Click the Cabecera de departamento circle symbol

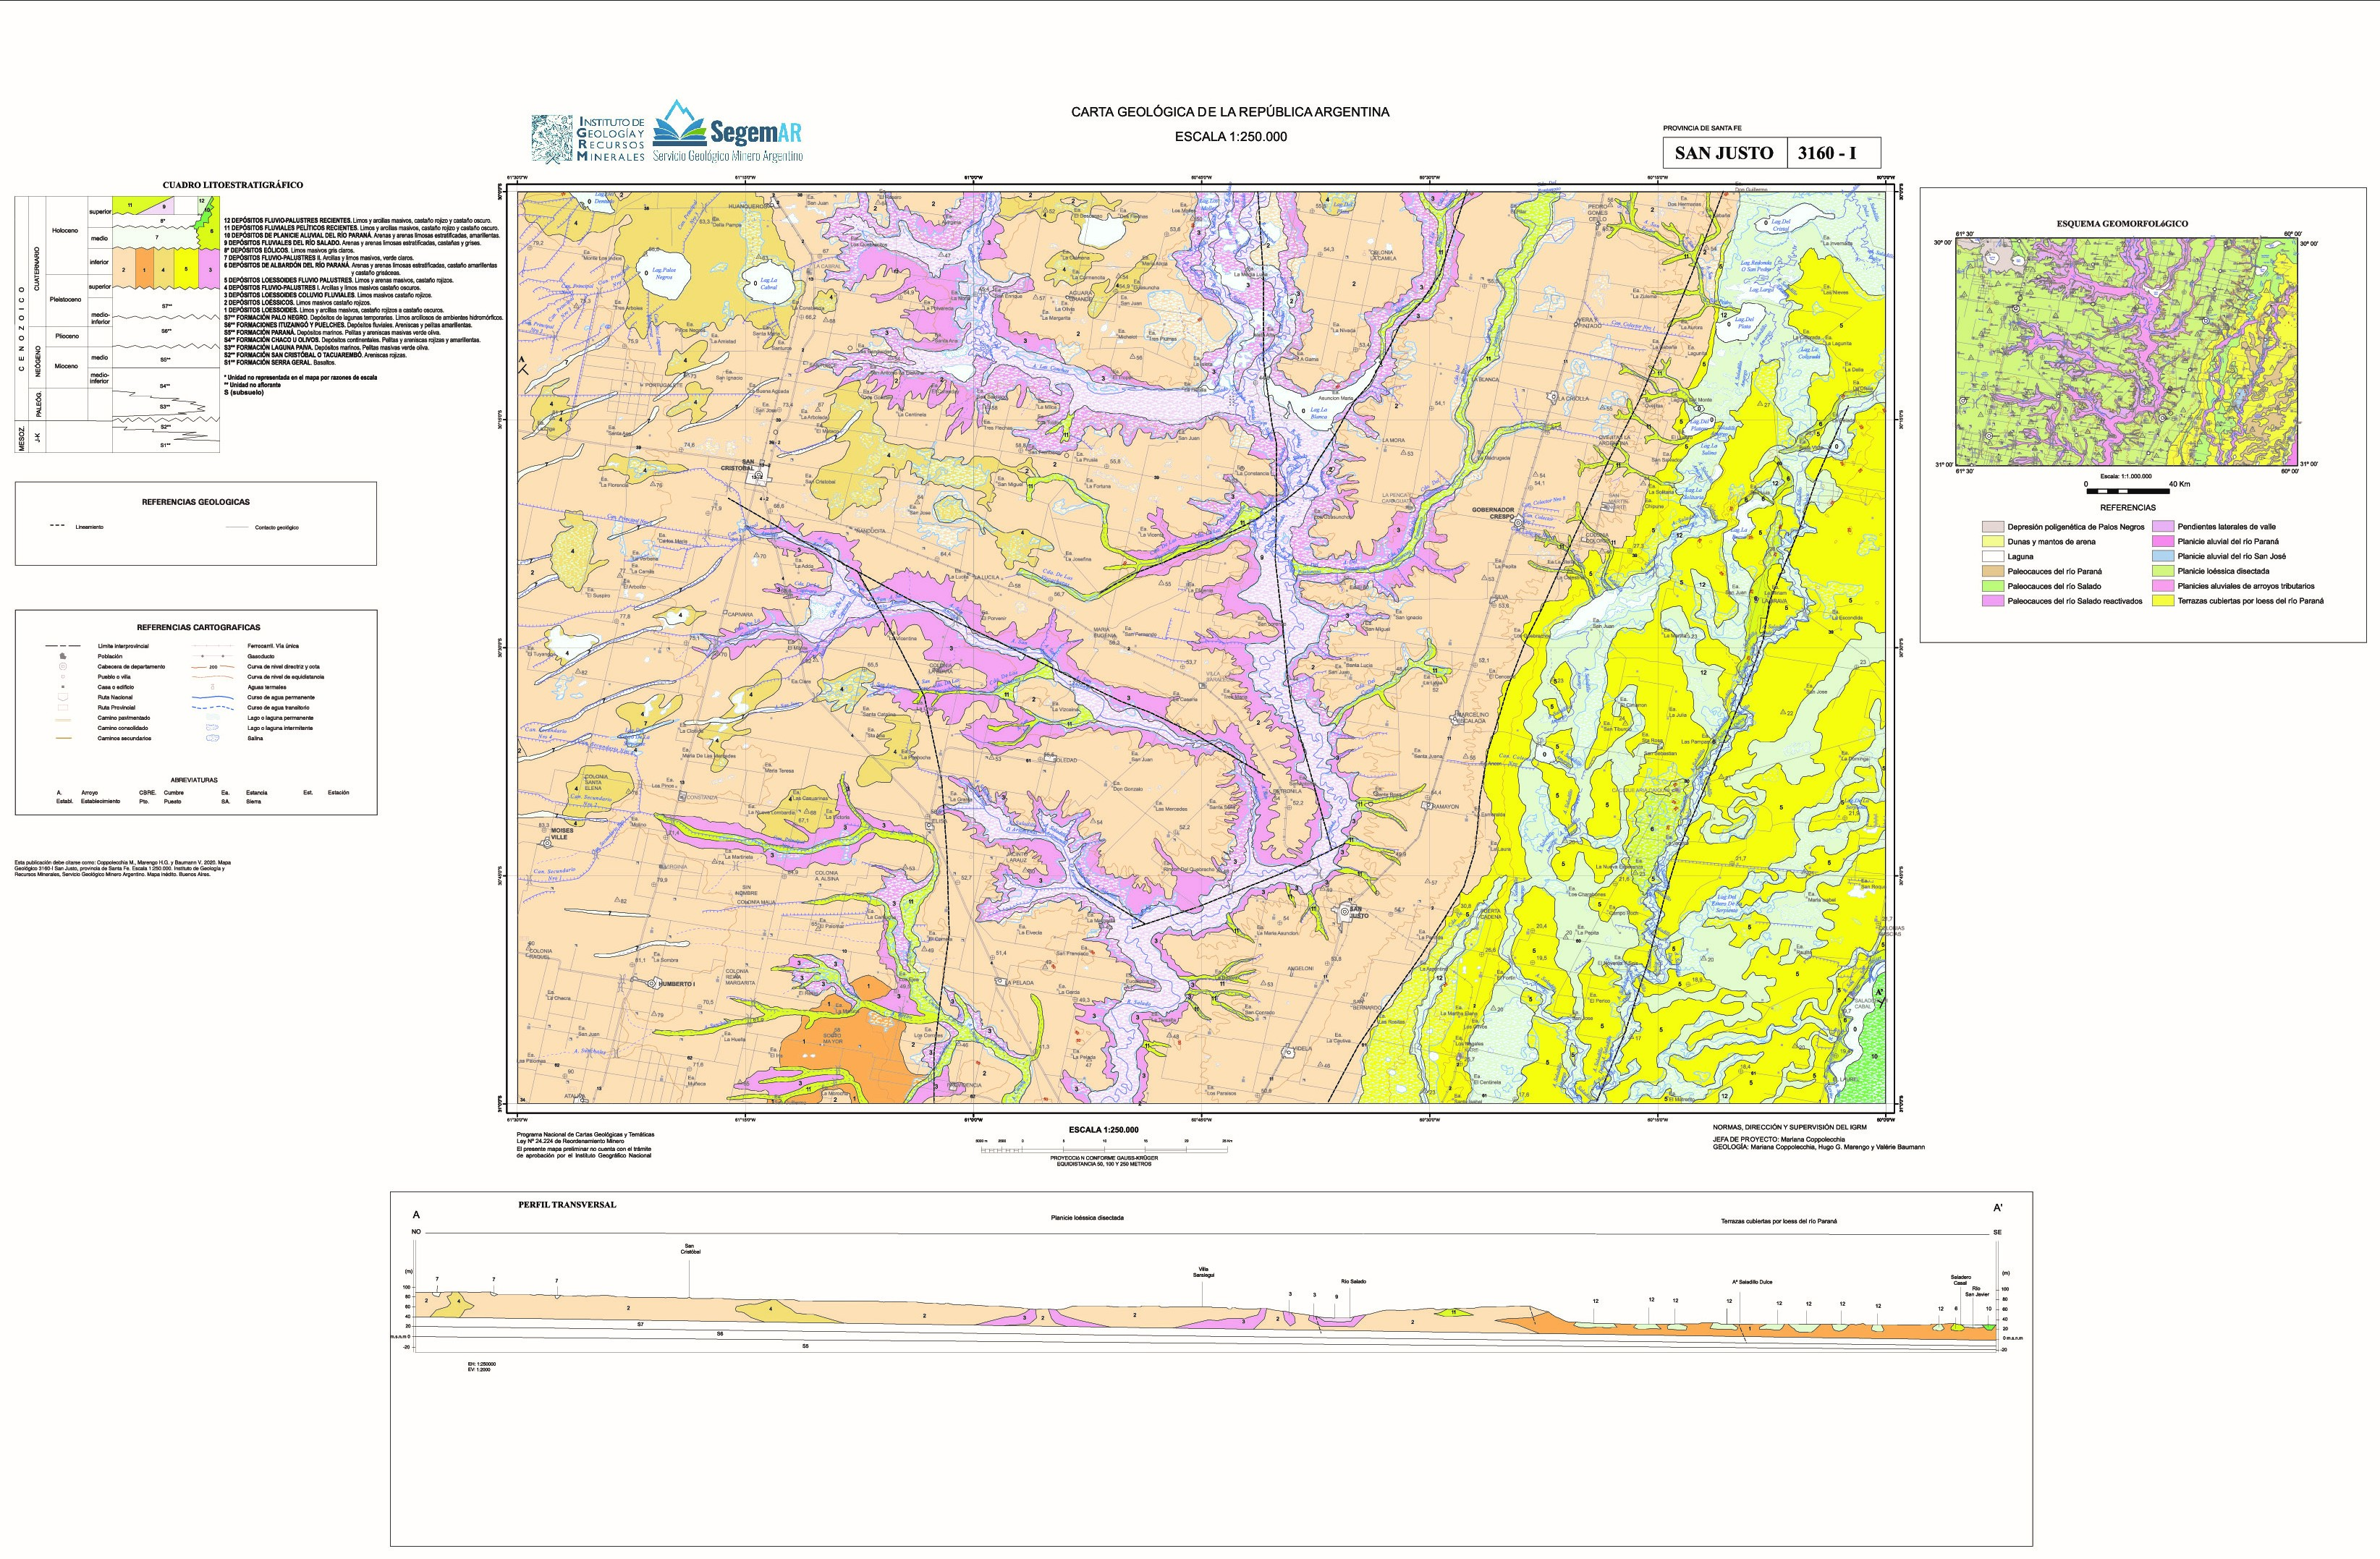(x=63, y=667)
